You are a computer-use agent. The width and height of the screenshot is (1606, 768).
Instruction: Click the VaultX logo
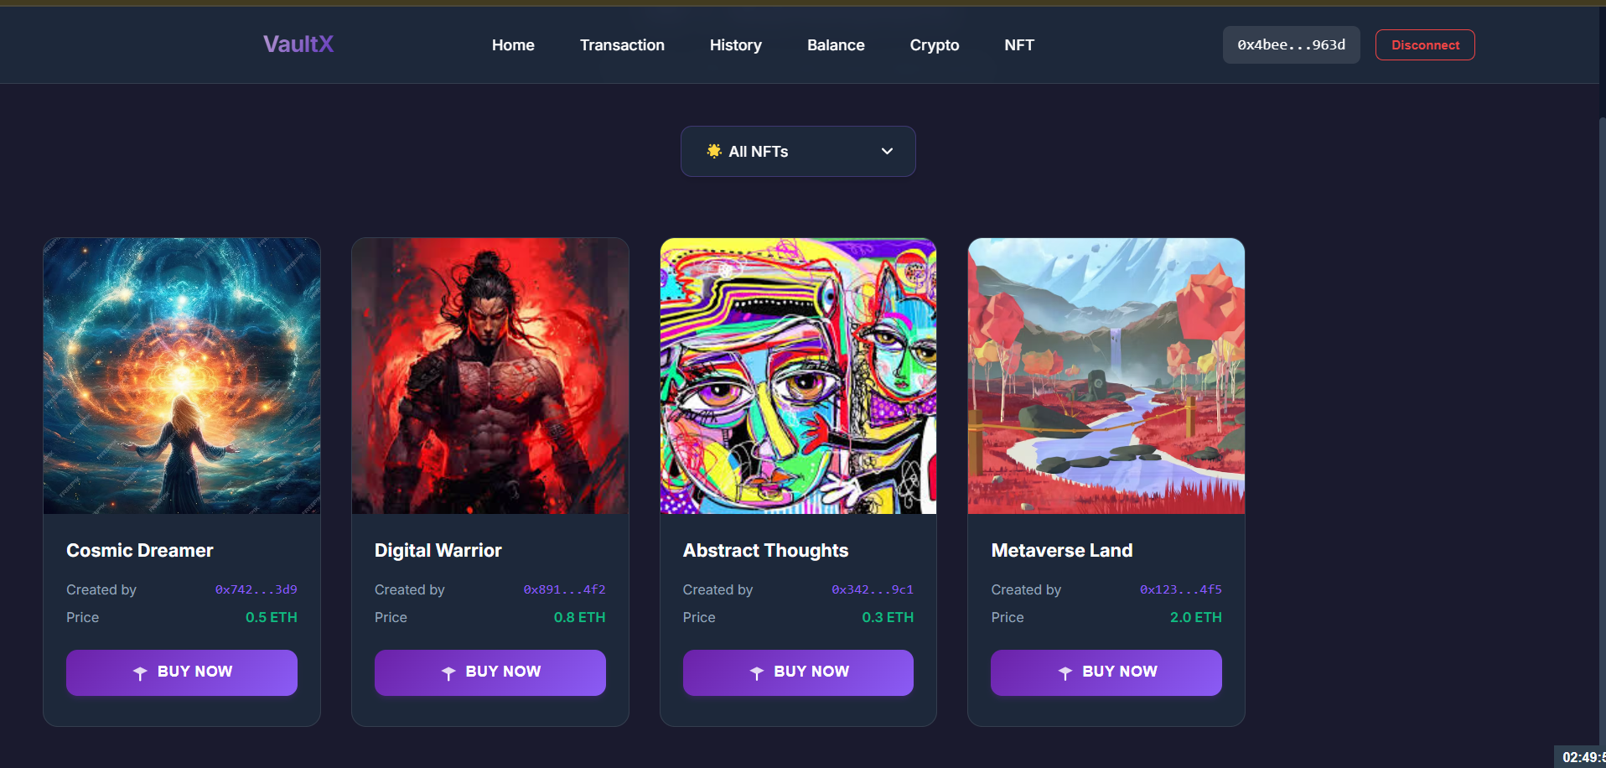click(298, 44)
